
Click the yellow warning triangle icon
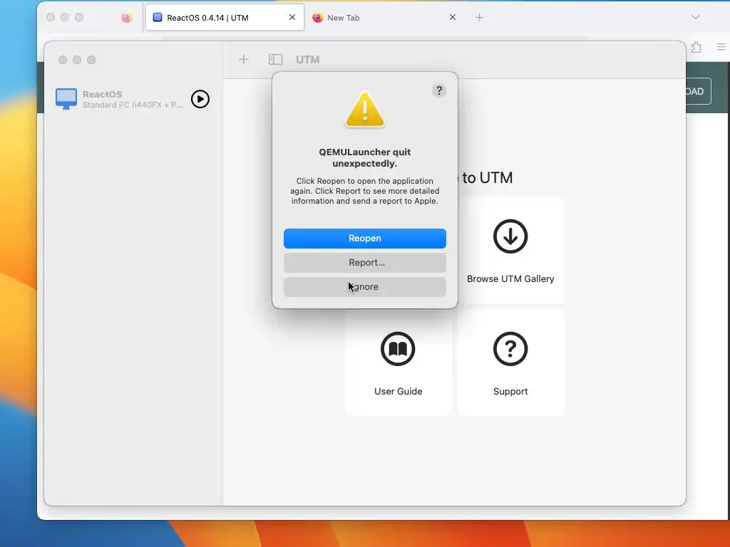pos(364,110)
